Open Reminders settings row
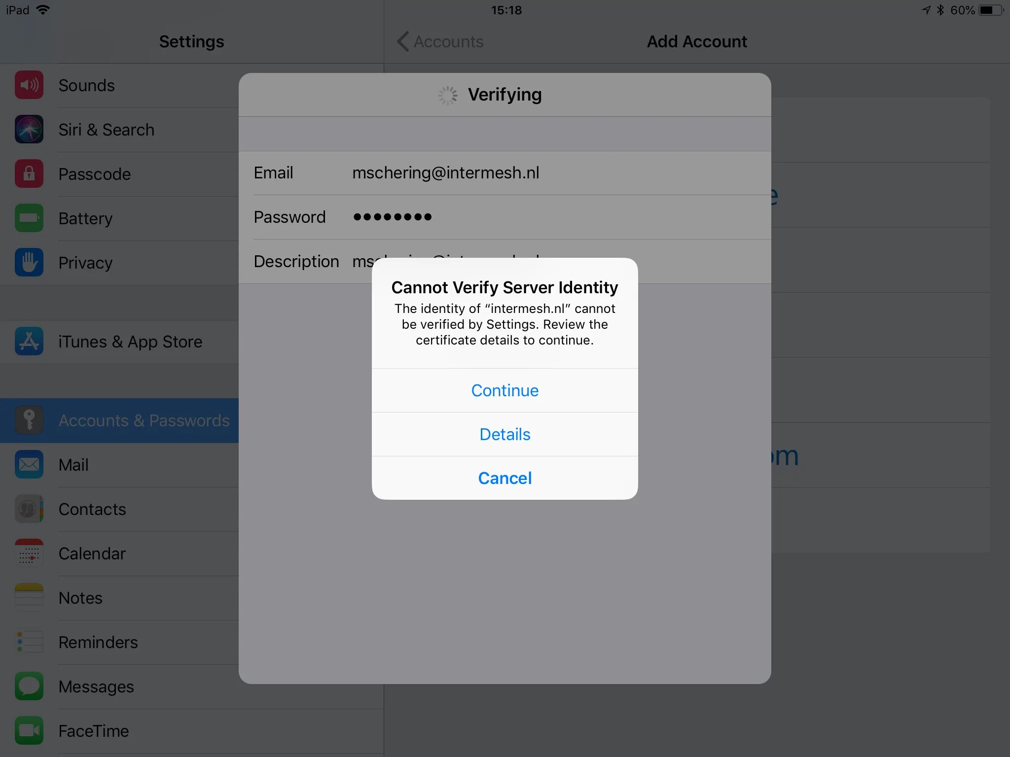Screen dimensions: 1010x757 [98, 642]
